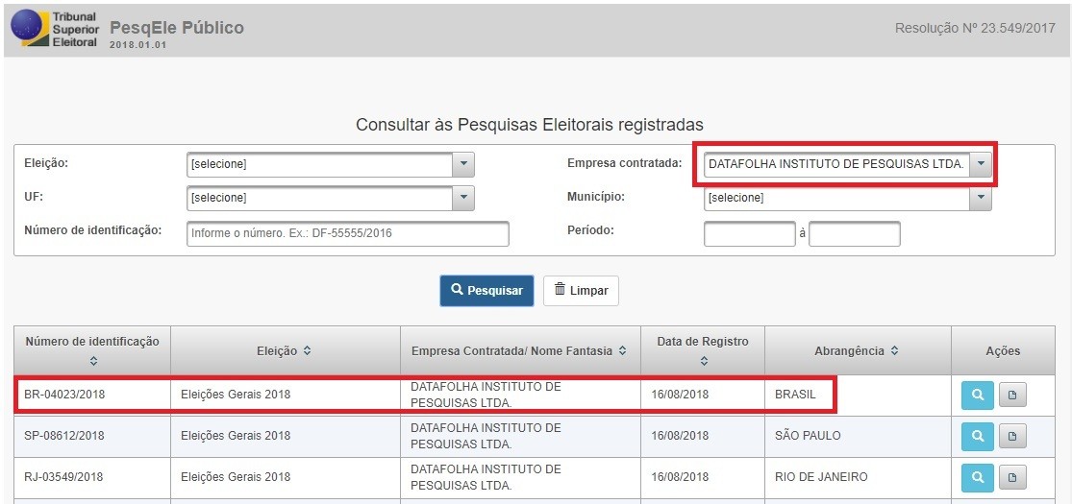This screenshot has width=1072, height=504.
Task: Click the Tribunal Superior Eleitoral logo
Action: (x=53, y=28)
